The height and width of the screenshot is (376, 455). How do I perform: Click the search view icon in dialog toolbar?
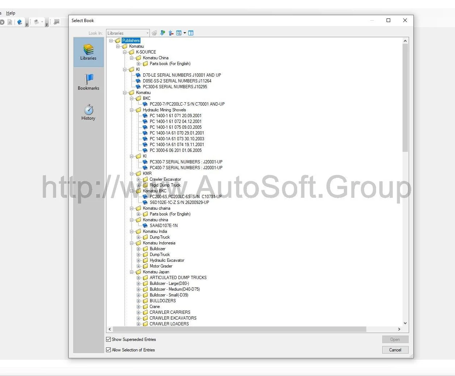click(179, 33)
